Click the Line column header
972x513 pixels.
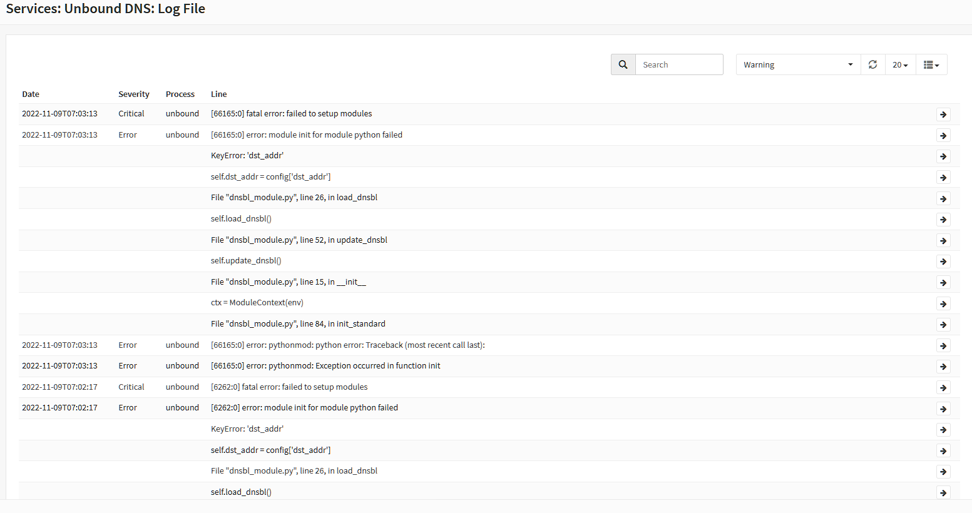(218, 94)
